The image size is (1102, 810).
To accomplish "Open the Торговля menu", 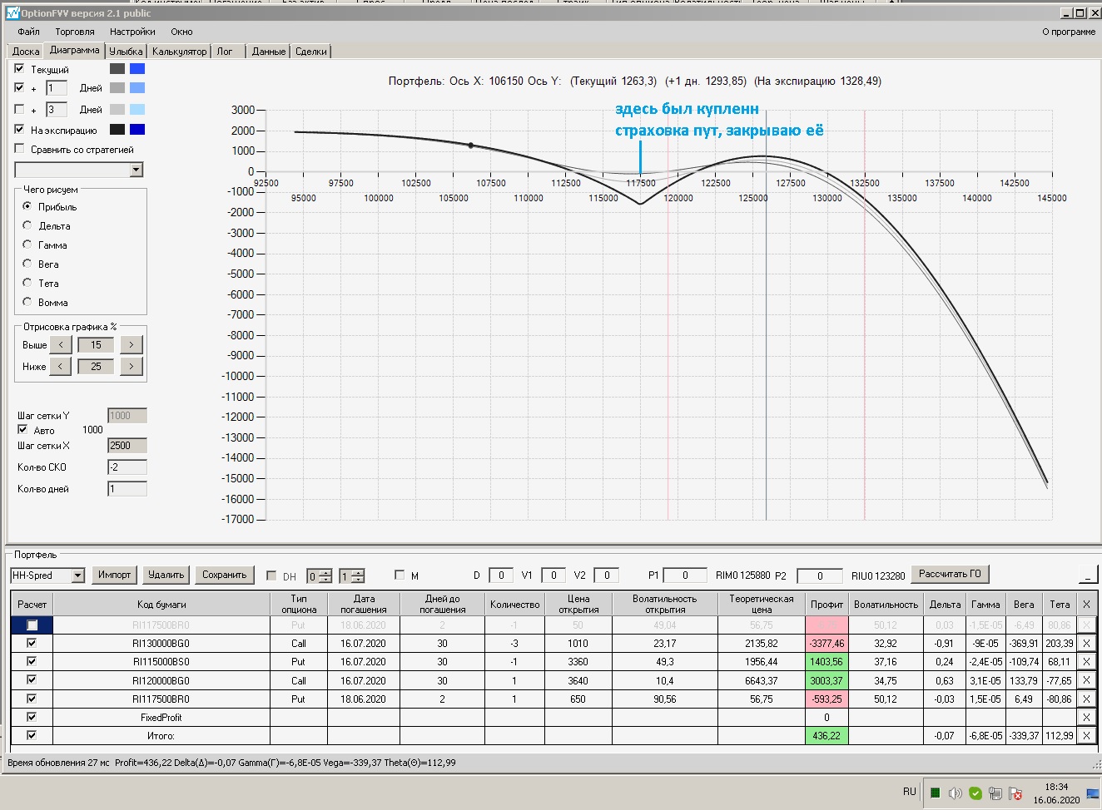I will [x=75, y=32].
